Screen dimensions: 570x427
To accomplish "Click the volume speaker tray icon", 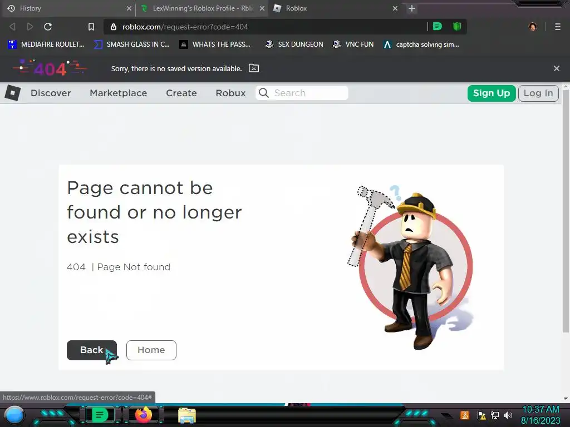I will 508,415.
